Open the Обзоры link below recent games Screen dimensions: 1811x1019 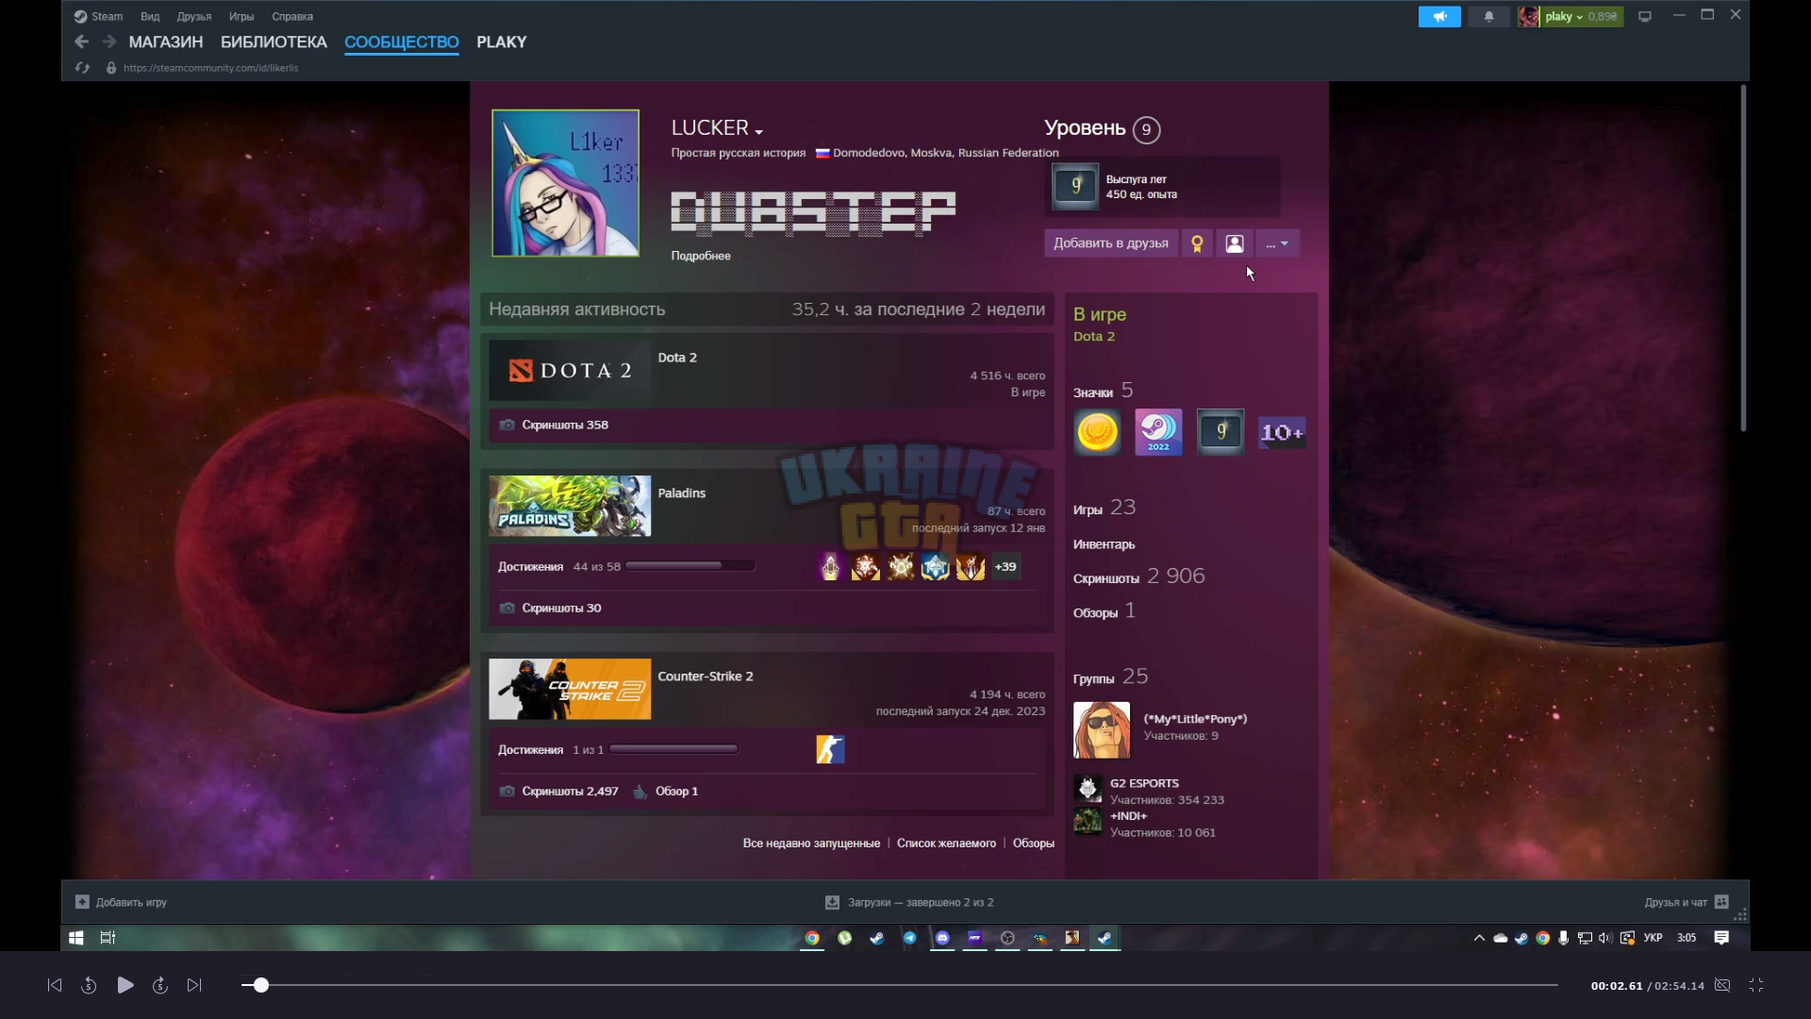point(1034,844)
